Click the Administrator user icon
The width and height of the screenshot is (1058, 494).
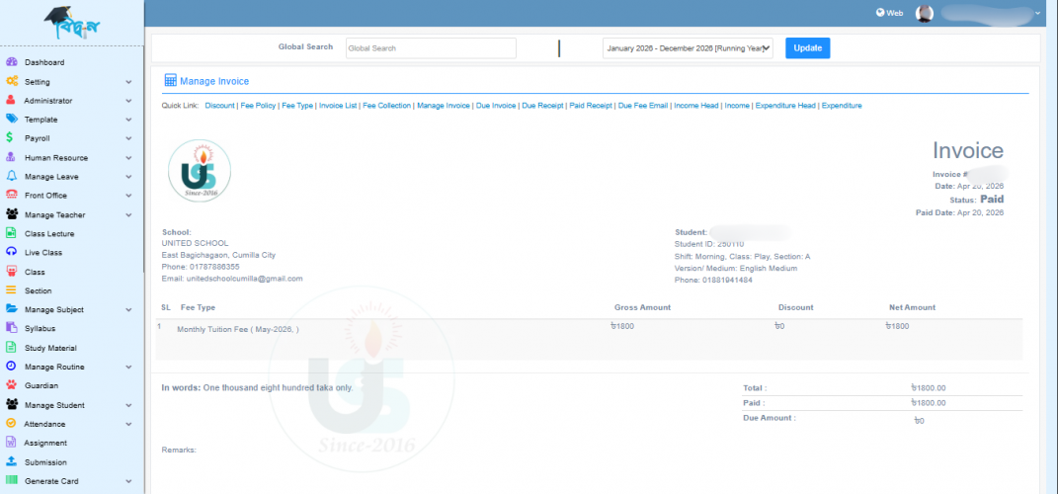coord(11,100)
